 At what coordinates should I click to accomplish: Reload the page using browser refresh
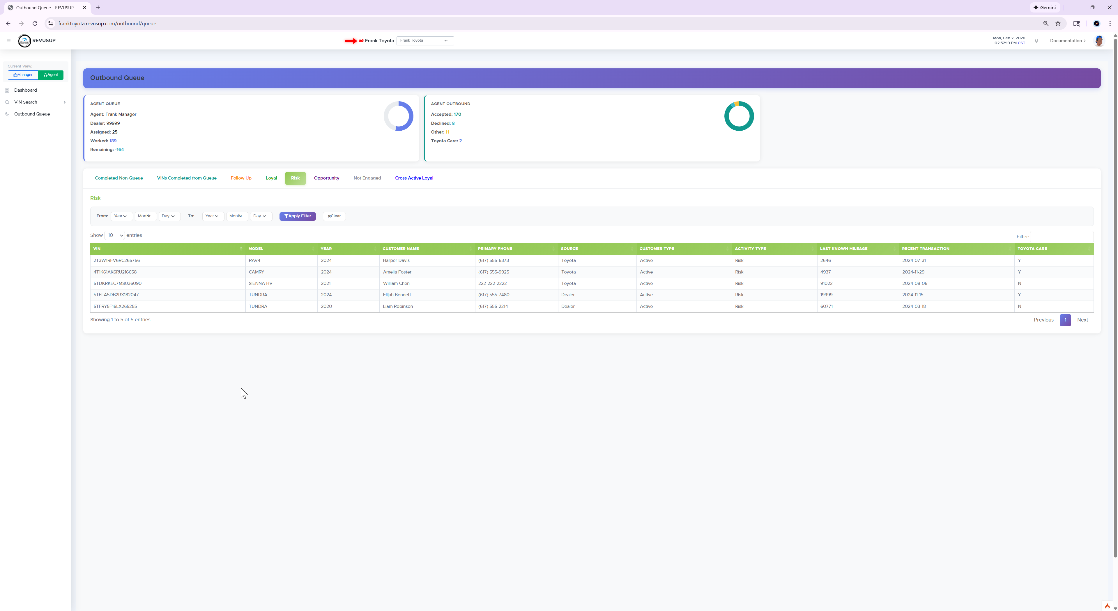(35, 23)
